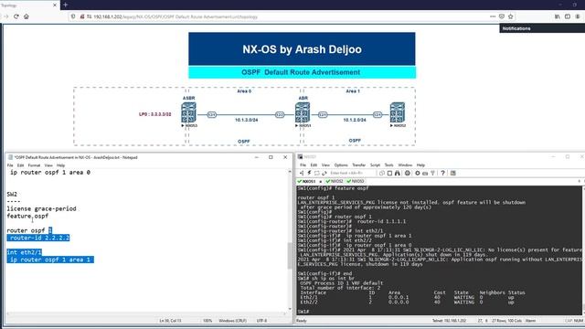The image size is (585, 329).
Task: Click the Copy toolbar icon in terminal
Action: click(x=382, y=173)
